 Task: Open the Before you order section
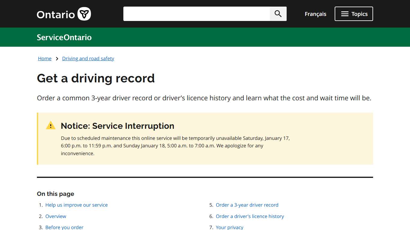point(64,227)
